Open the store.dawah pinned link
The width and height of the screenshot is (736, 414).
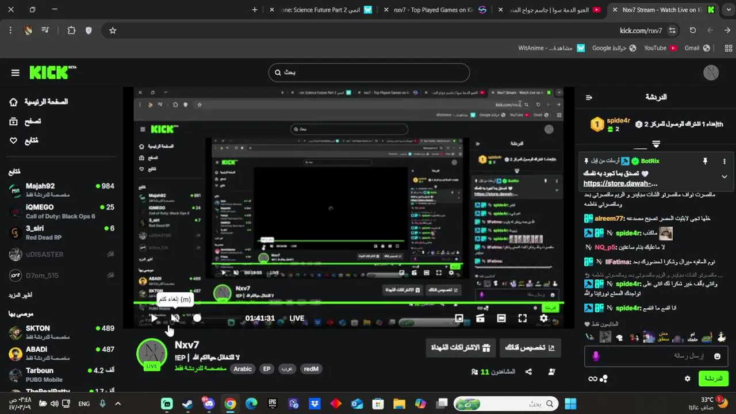pos(620,183)
